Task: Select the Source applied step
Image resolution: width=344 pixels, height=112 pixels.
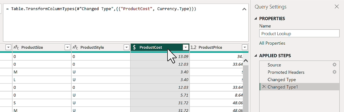Action: [274, 65]
